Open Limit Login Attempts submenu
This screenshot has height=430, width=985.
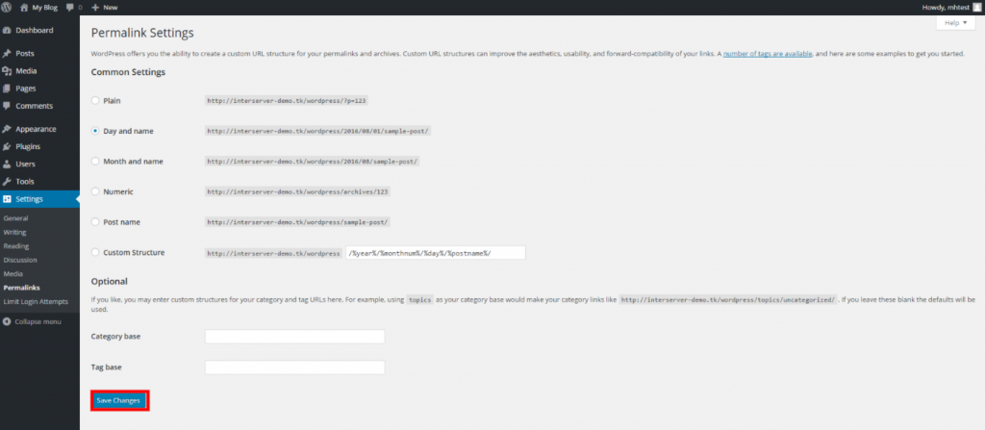36,301
